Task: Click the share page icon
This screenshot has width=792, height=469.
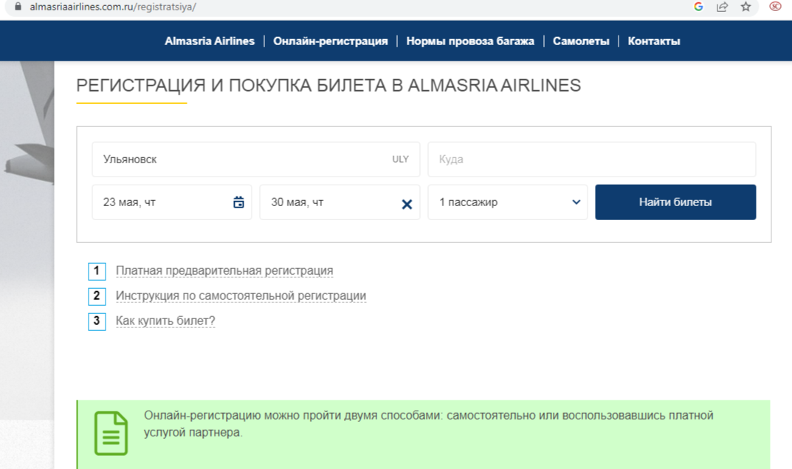Action: [x=723, y=7]
